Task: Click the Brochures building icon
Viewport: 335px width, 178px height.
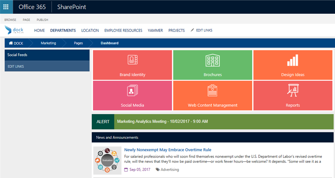Action: [213, 60]
